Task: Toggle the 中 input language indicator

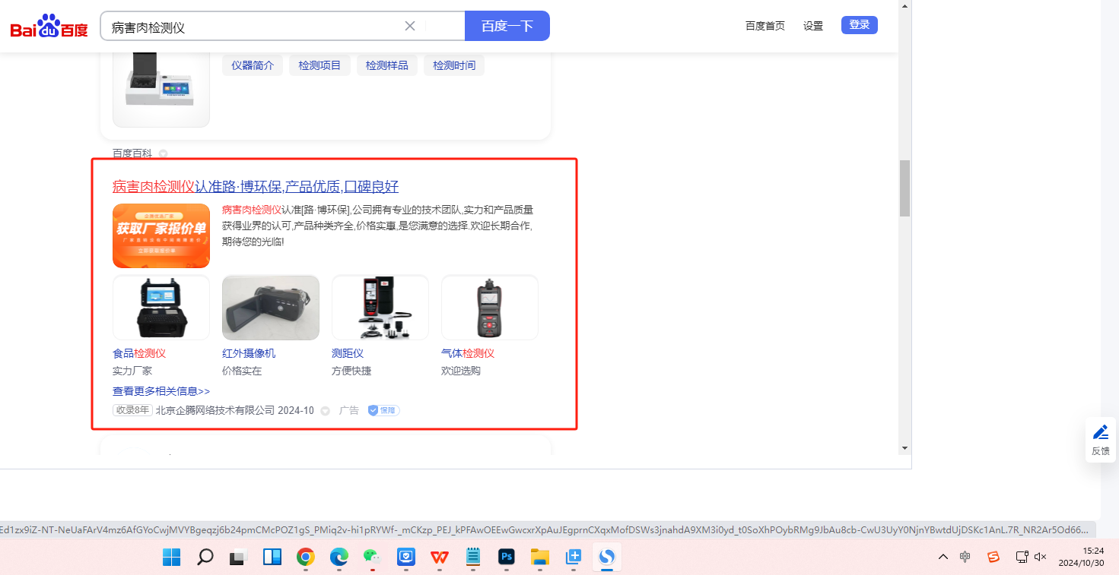Action: (x=965, y=557)
